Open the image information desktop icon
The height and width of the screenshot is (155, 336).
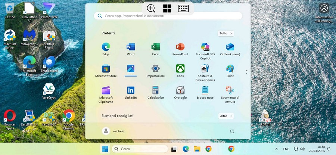coord(324,13)
